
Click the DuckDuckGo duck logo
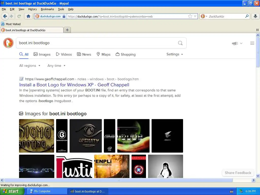8,43
